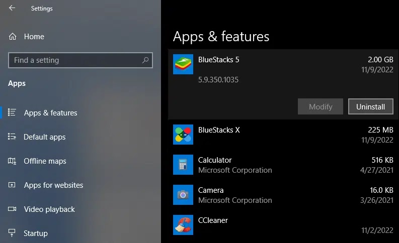Click version number 5.9.350.1035
The image size is (399, 243).
coord(218,80)
